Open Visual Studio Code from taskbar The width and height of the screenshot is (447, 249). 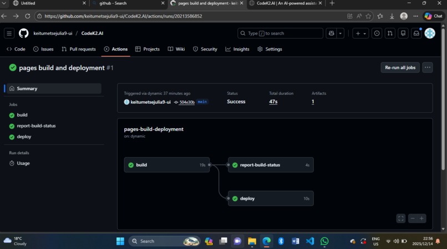pyautogui.click(x=310, y=241)
